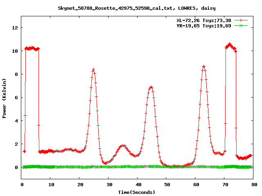Click the Power (Kelvin) y-axis label
Image resolution: width=262 pixels, height=196 pixels.
pos(4,98)
